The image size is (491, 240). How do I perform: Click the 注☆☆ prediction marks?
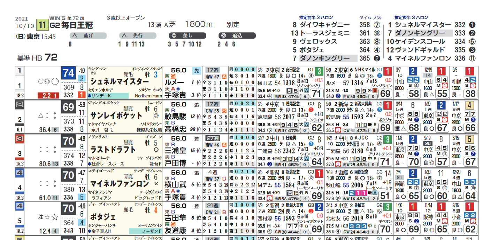(x=48, y=217)
